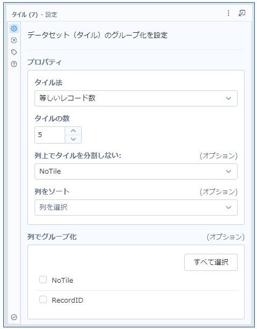Click the RecordID label in group list
This screenshot has width=257, height=329.
(x=67, y=301)
